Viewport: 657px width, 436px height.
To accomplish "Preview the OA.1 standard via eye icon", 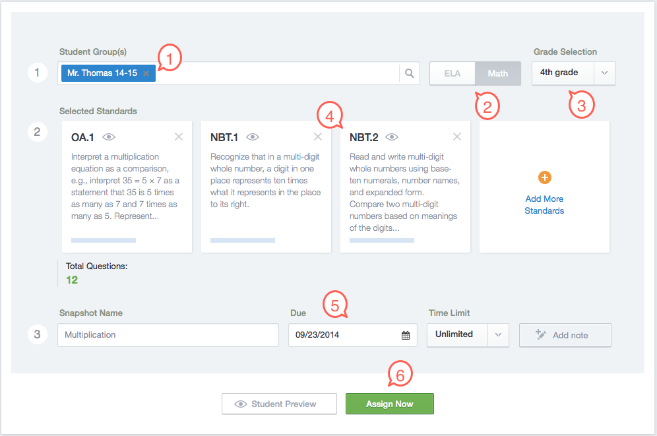I will [x=109, y=137].
